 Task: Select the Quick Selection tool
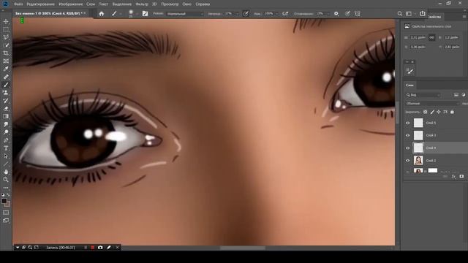(x=6, y=45)
